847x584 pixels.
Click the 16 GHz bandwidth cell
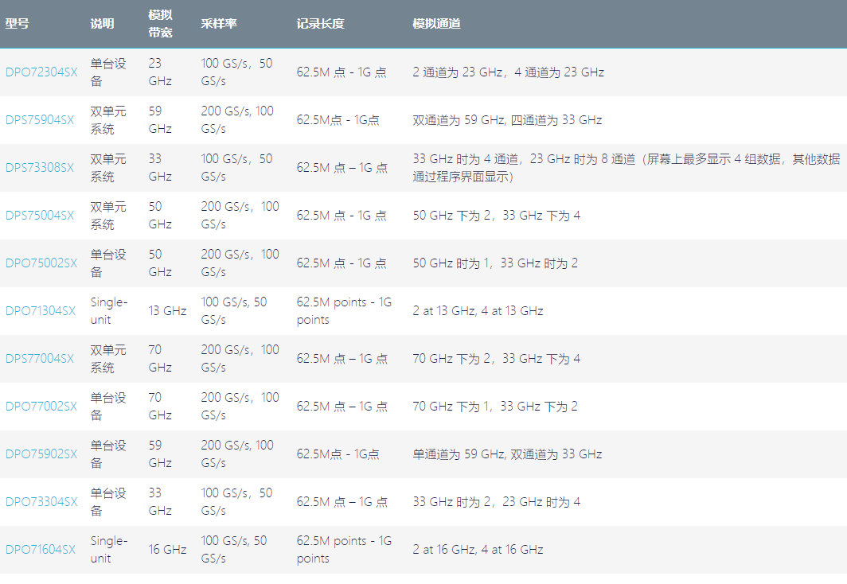[167, 550]
